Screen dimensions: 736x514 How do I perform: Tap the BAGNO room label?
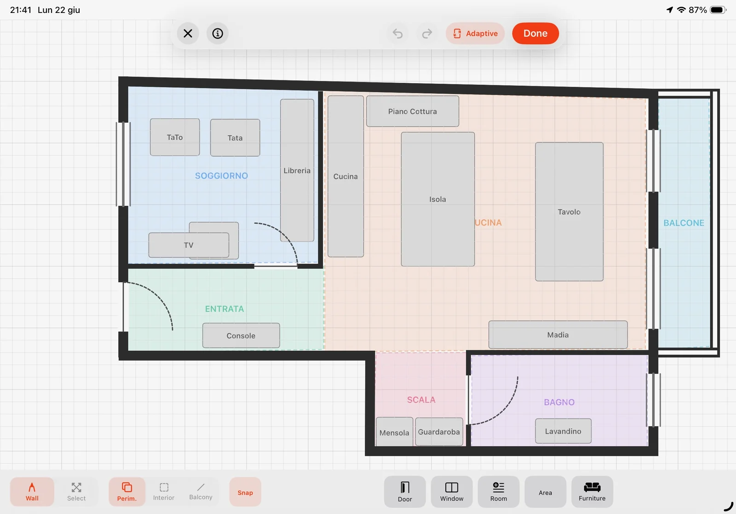[559, 402]
